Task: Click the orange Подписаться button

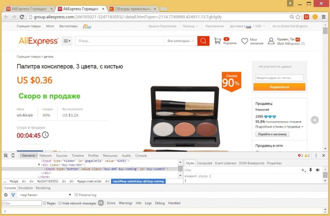Action: (x=279, y=87)
